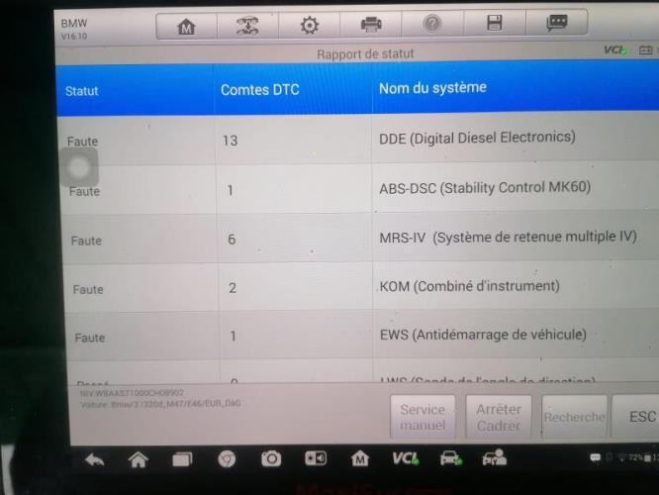Screen dimensions: 659x495
Task: Open the MaxiSys home (M) toolbar icon
Action: pyautogui.click(x=186, y=27)
